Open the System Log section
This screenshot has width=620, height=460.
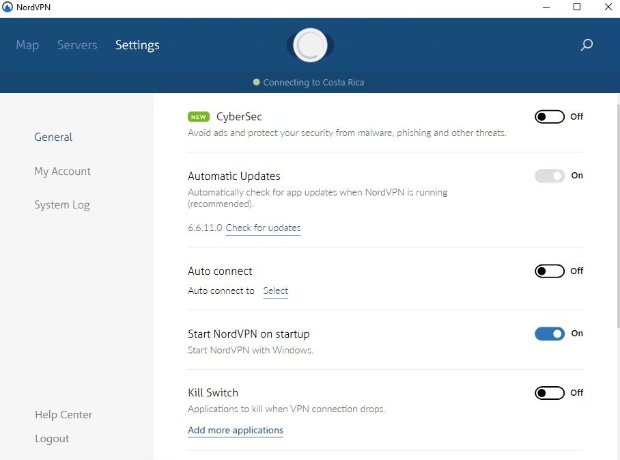62,205
